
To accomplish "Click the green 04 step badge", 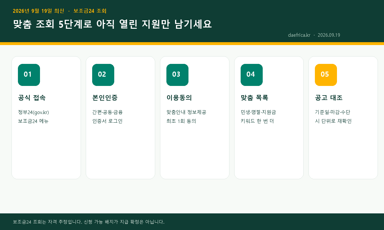I will [x=252, y=75].
